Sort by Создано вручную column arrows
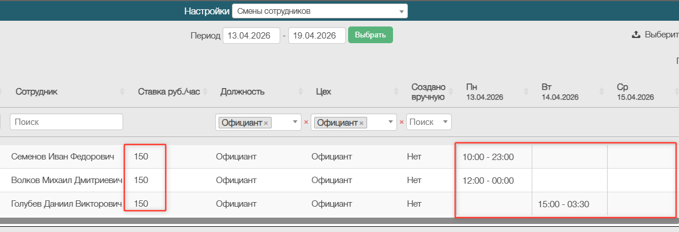This screenshot has width=679, height=232. (x=451, y=92)
